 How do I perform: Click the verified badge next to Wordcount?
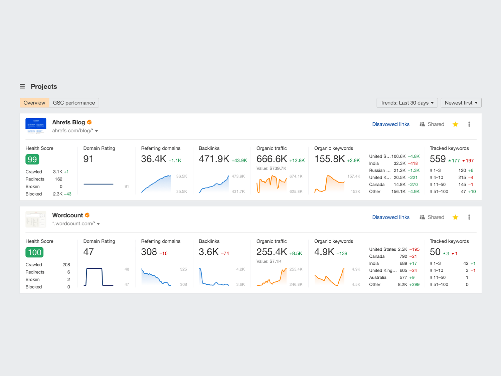click(x=87, y=215)
